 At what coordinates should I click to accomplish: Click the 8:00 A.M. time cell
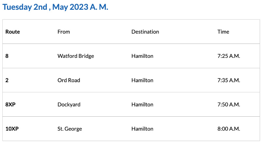[x=229, y=129]
